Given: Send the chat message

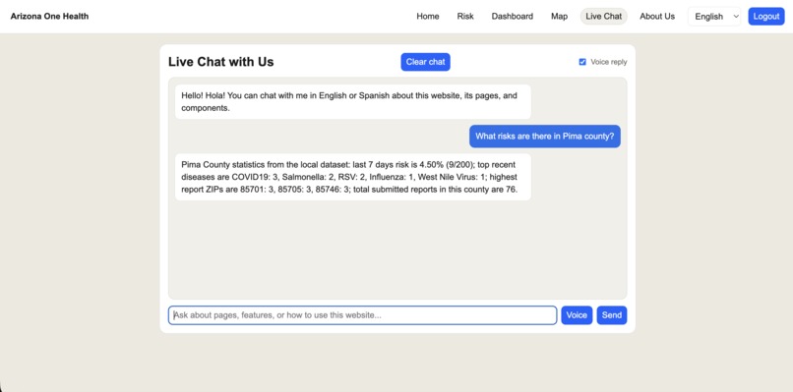Looking at the screenshot, I should click(x=611, y=315).
